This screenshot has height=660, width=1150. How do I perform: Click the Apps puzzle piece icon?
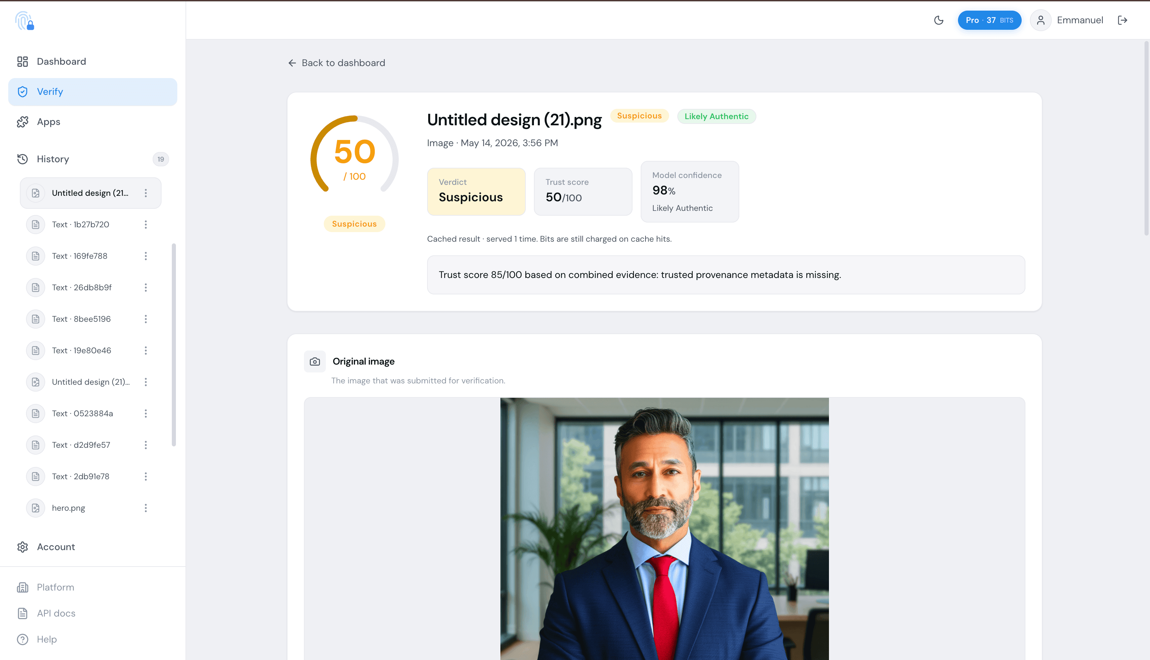[23, 122]
